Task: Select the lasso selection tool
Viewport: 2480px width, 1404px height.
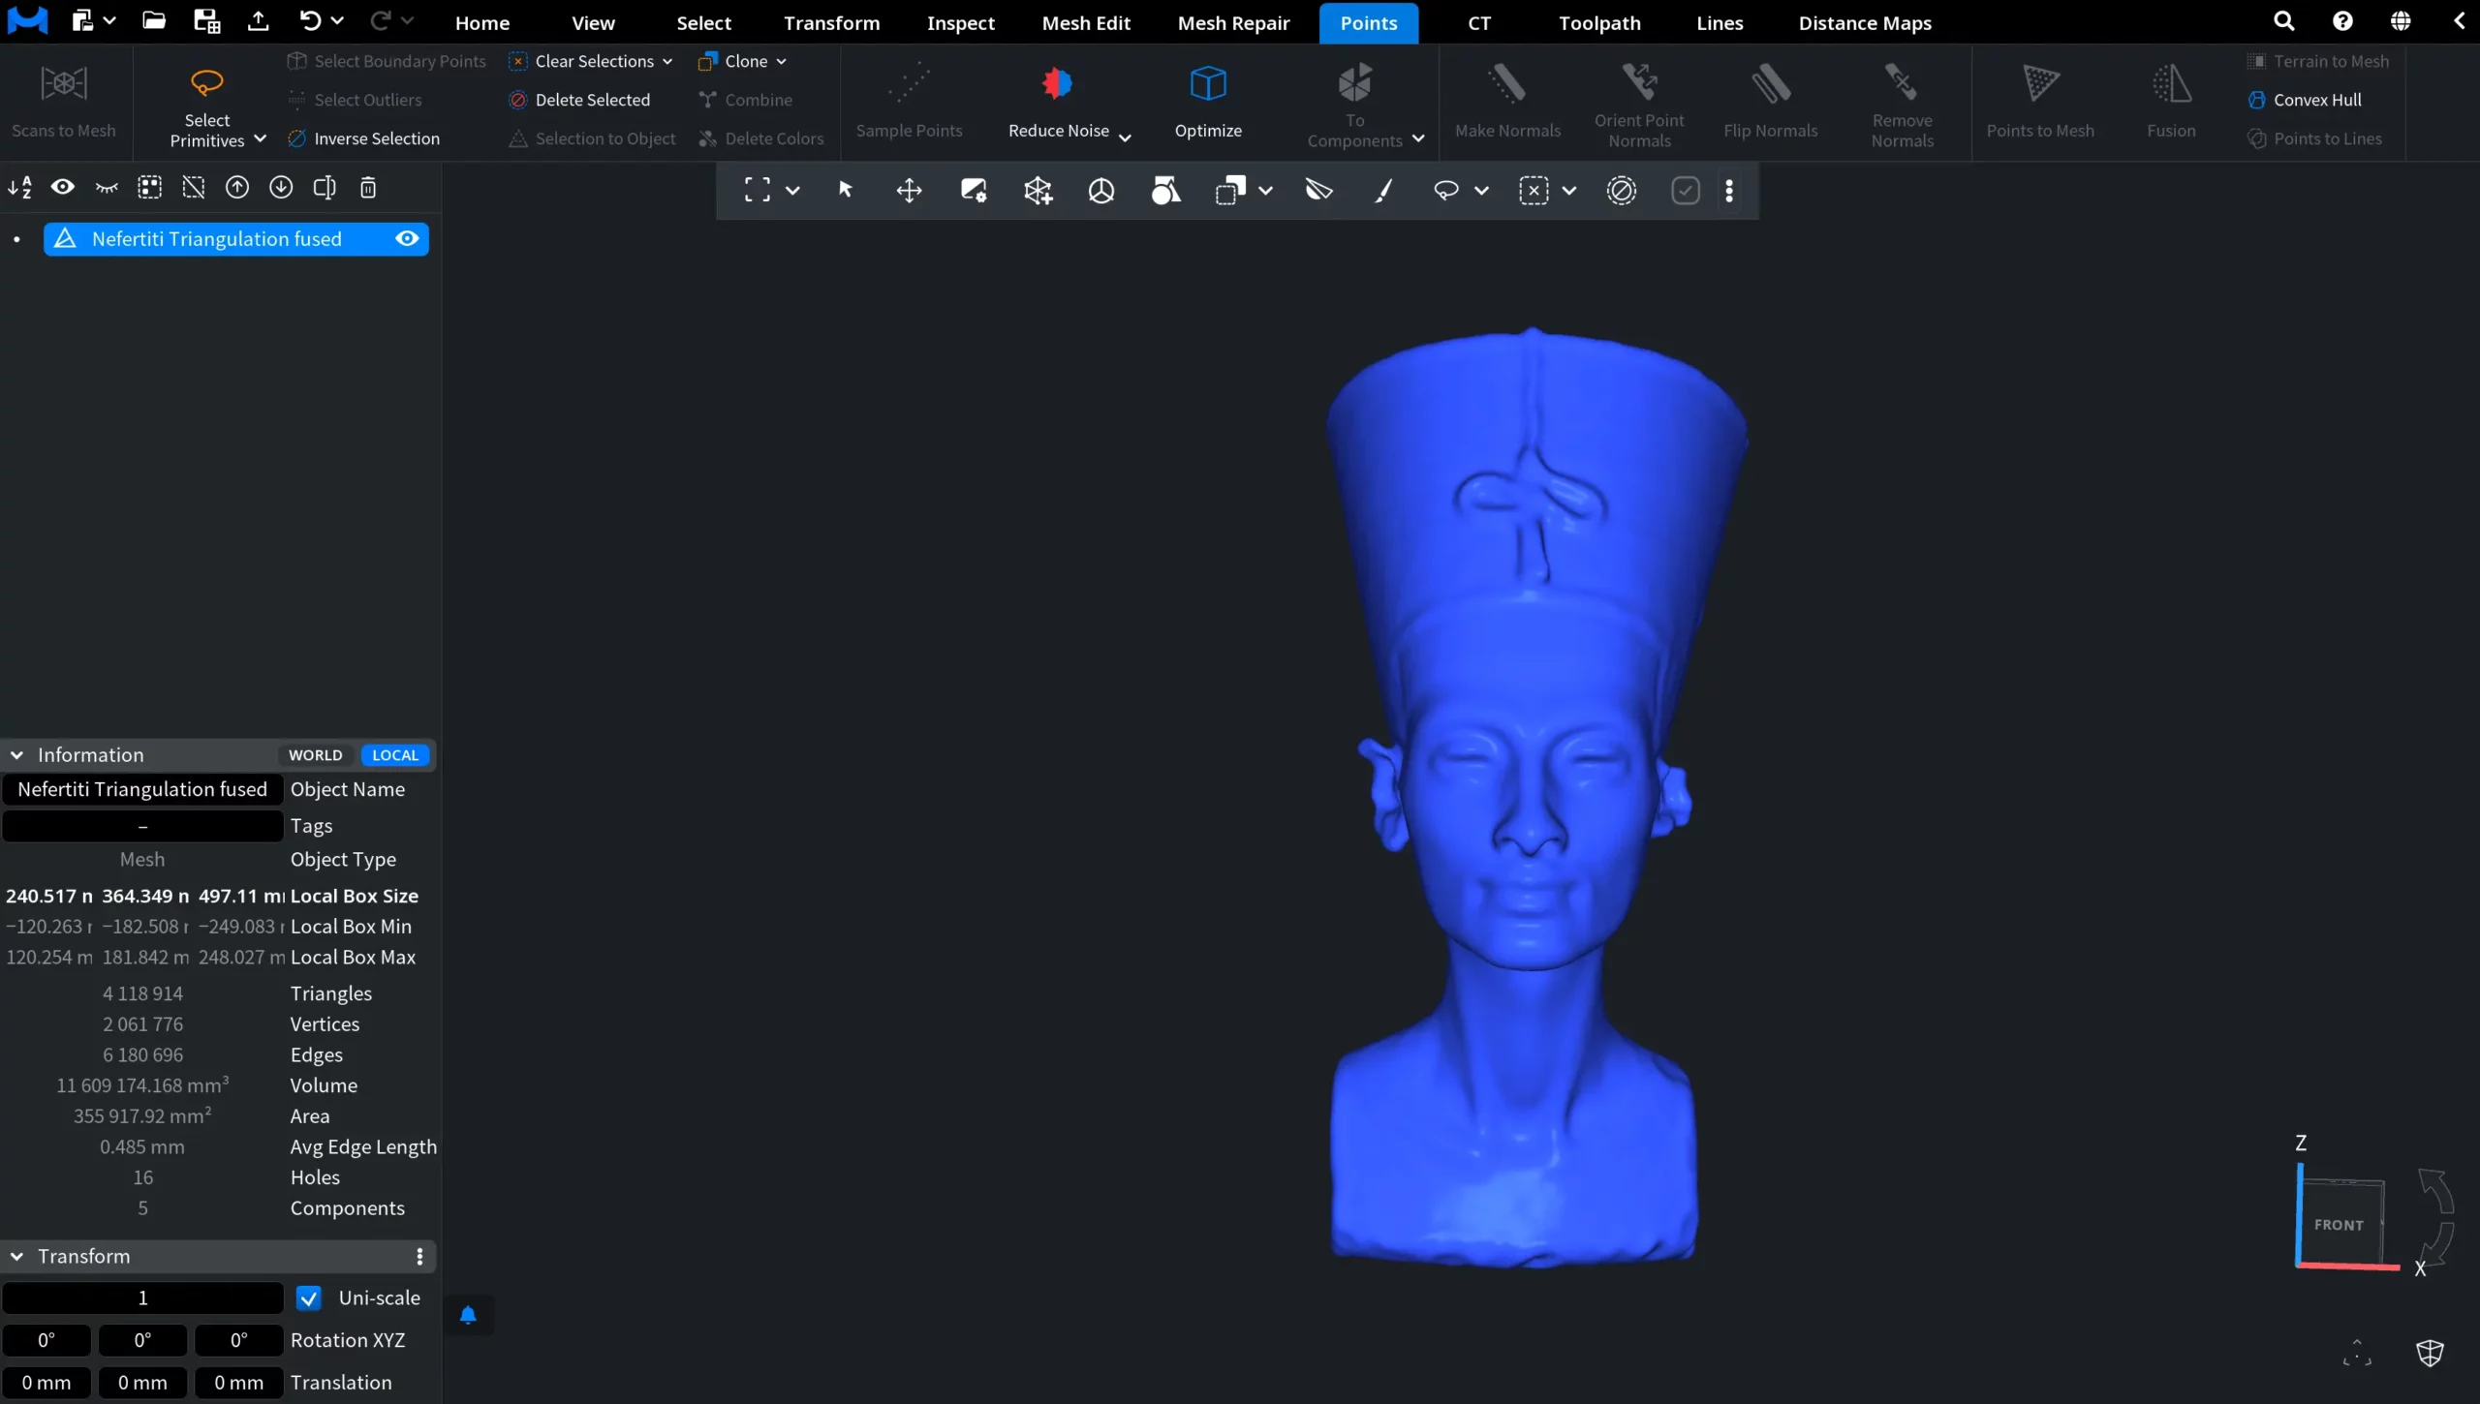Action: (x=1445, y=190)
